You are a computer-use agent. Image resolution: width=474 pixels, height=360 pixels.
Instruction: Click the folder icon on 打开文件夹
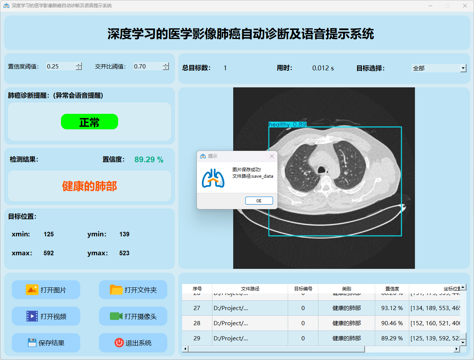pos(116,290)
